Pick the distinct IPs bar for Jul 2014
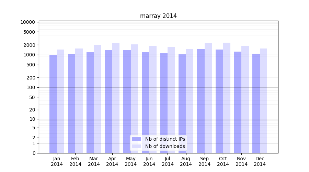309x172 pixels. tap(164, 103)
